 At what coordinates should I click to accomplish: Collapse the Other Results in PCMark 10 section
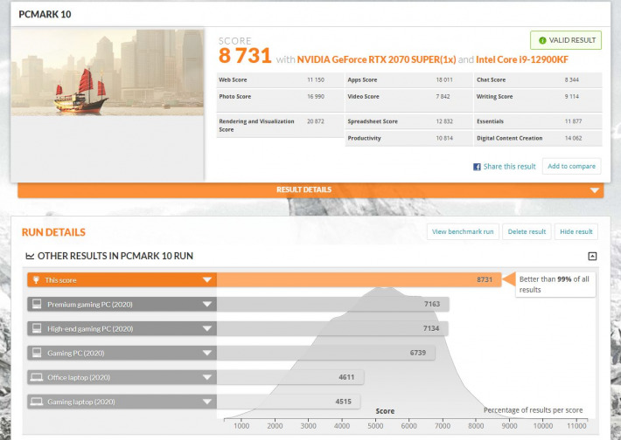(592, 256)
